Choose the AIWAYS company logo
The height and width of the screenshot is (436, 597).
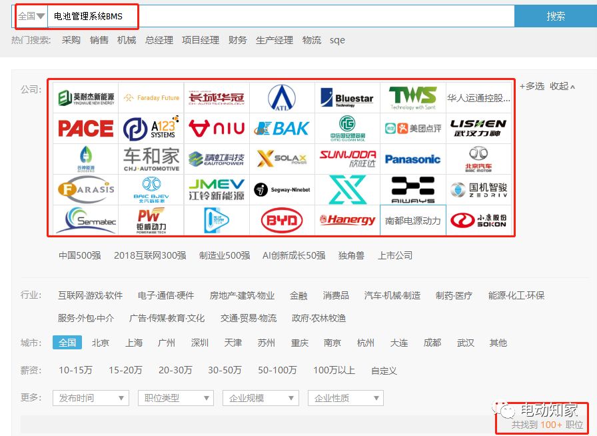click(x=413, y=189)
